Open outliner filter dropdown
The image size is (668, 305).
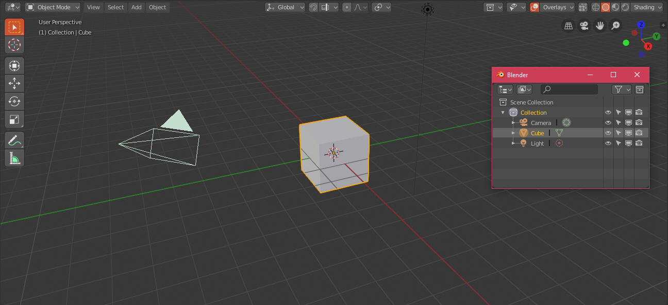[622, 89]
